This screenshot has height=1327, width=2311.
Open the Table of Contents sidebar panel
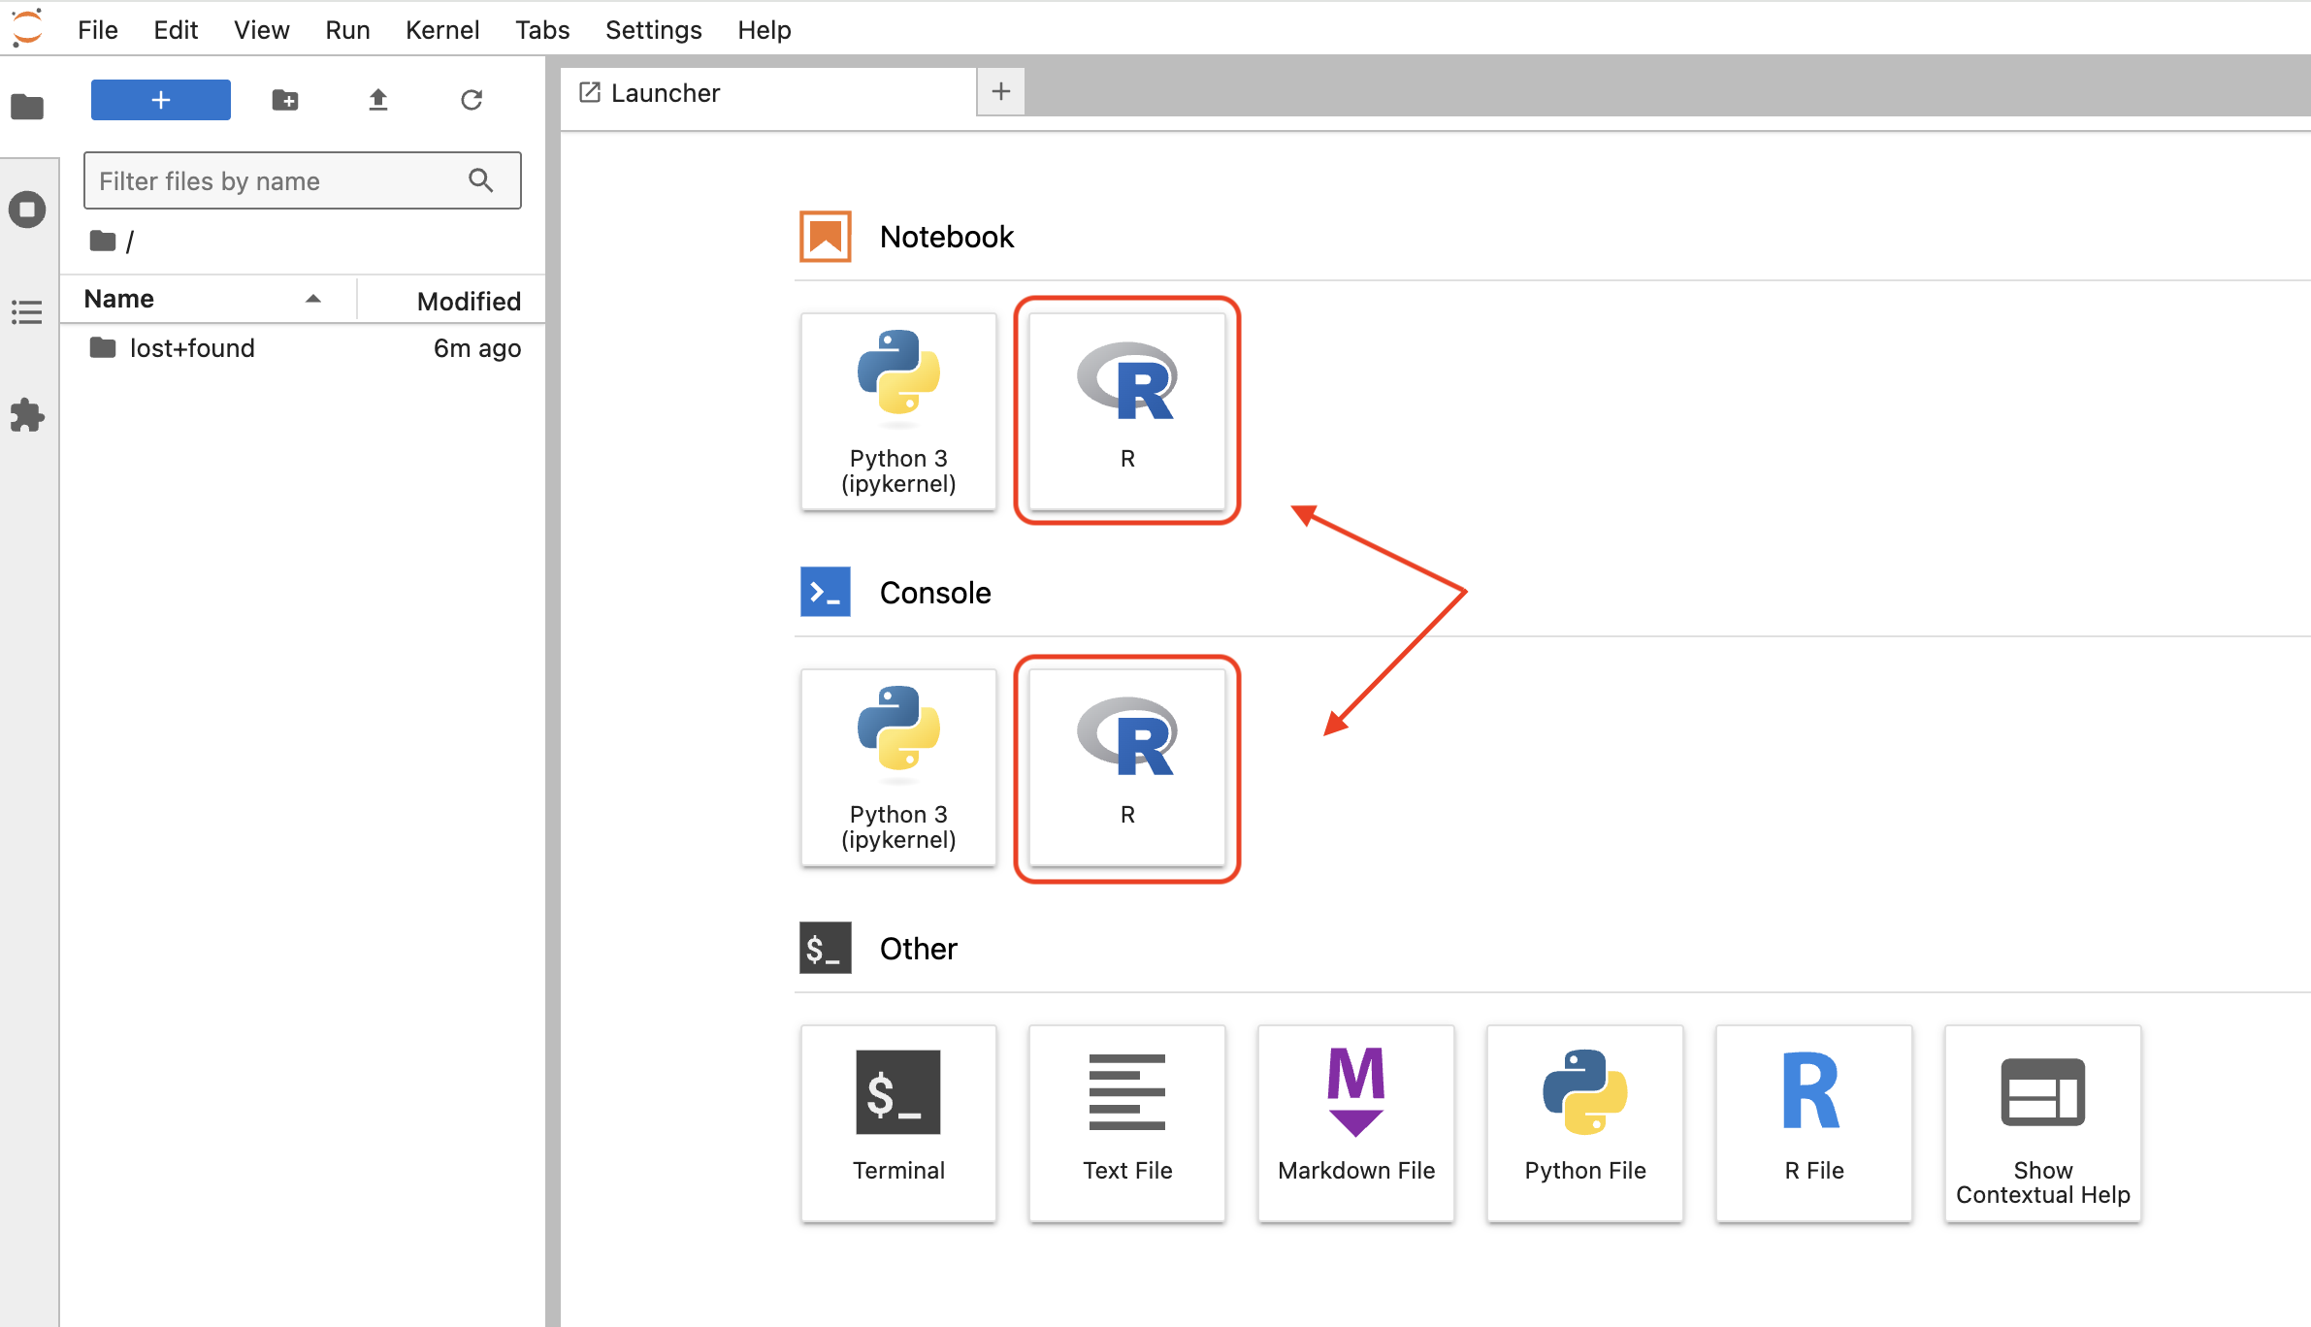(x=27, y=312)
